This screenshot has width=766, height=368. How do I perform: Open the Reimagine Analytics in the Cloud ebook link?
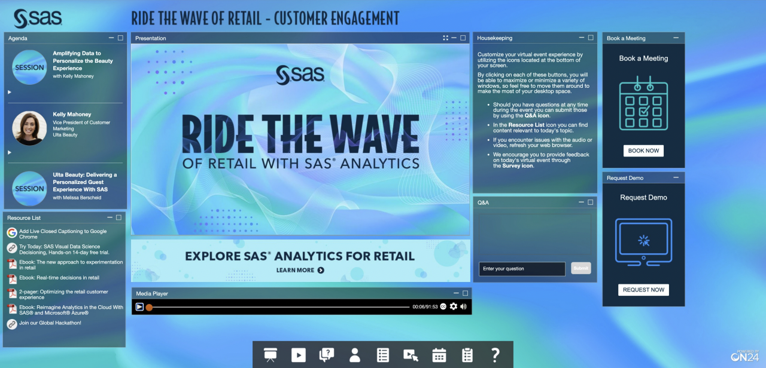coord(71,310)
